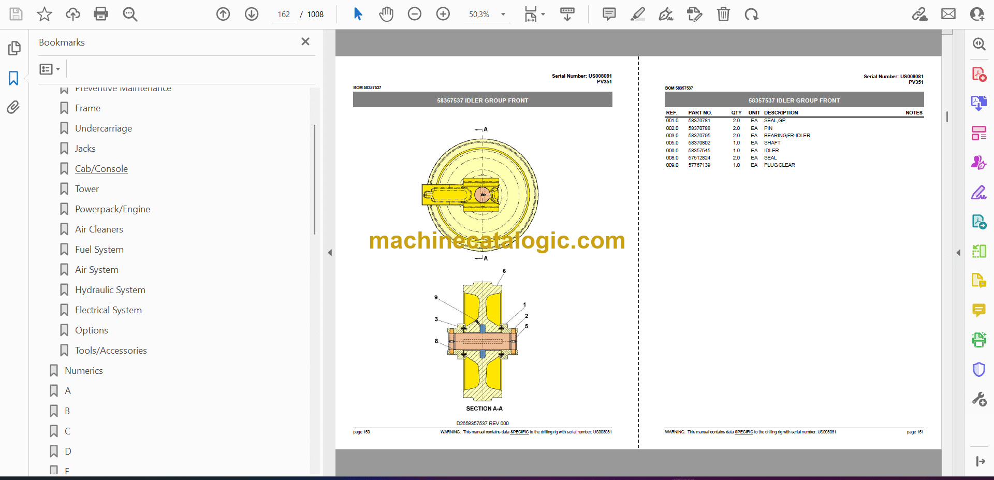The width and height of the screenshot is (994, 480).
Task: Toggle the Bookmarks panel icon
Action: [x=13, y=78]
